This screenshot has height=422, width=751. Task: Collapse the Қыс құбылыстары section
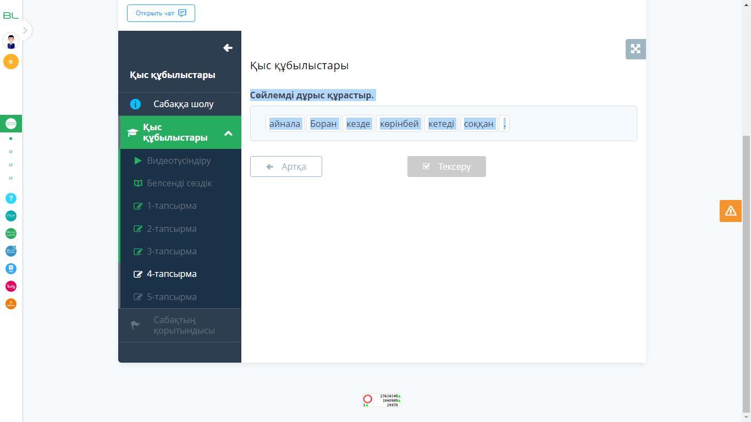point(228,133)
